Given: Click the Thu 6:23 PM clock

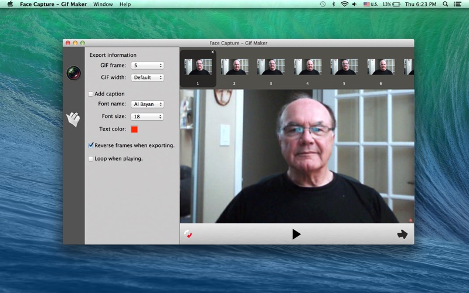Looking at the screenshot, I should (420, 4).
